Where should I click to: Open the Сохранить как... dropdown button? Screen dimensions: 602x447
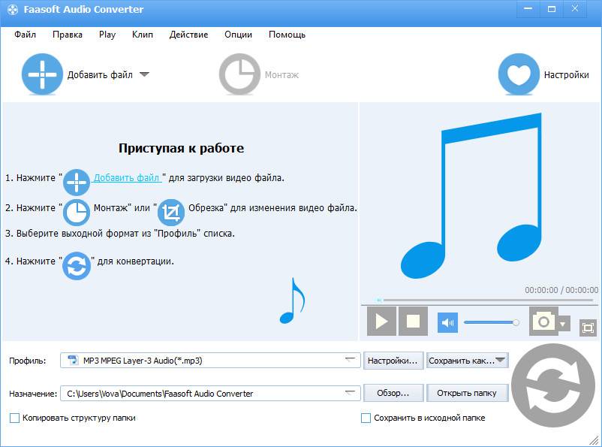(x=467, y=361)
